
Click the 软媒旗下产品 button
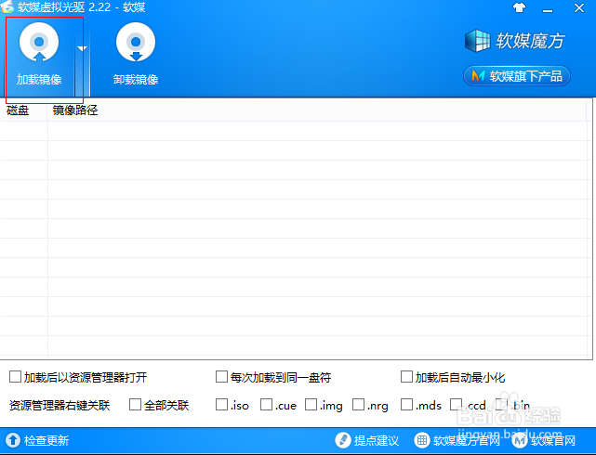pos(517,76)
